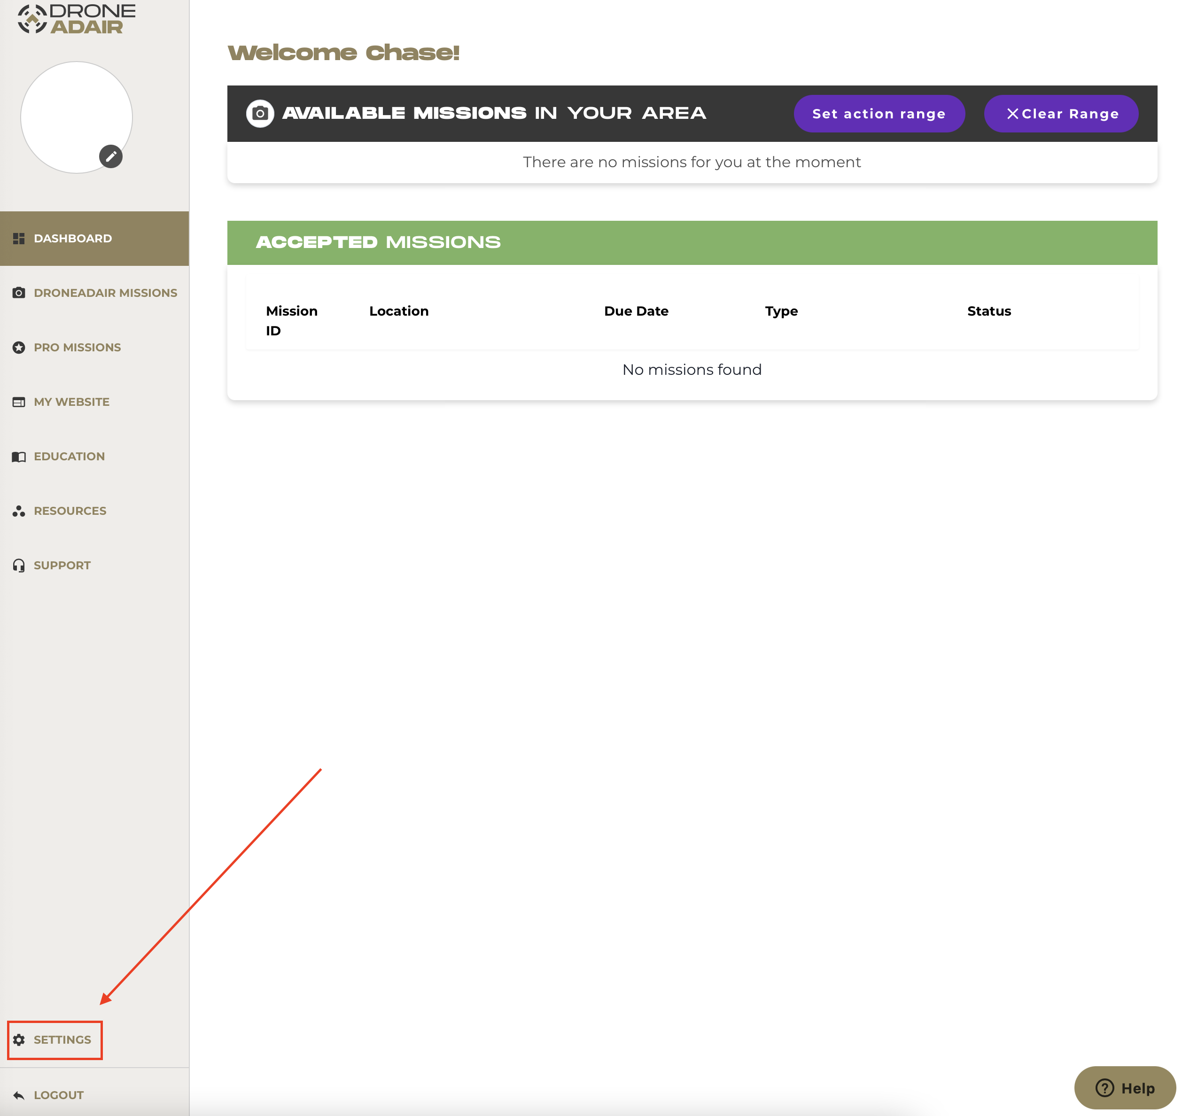This screenshot has height=1116, width=1182.
Task: Click the Dashboard grid icon
Action: click(19, 239)
